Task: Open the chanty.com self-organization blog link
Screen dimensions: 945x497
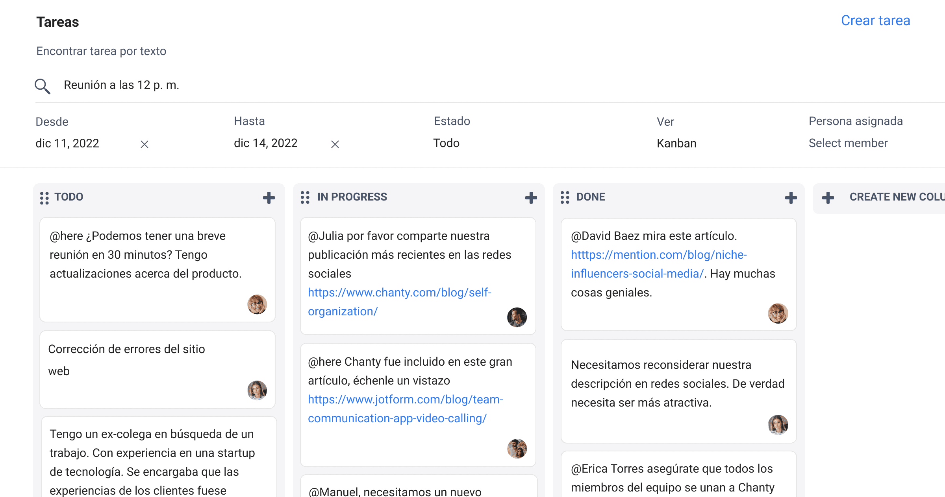Action: pyautogui.click(x=399, y=293)
